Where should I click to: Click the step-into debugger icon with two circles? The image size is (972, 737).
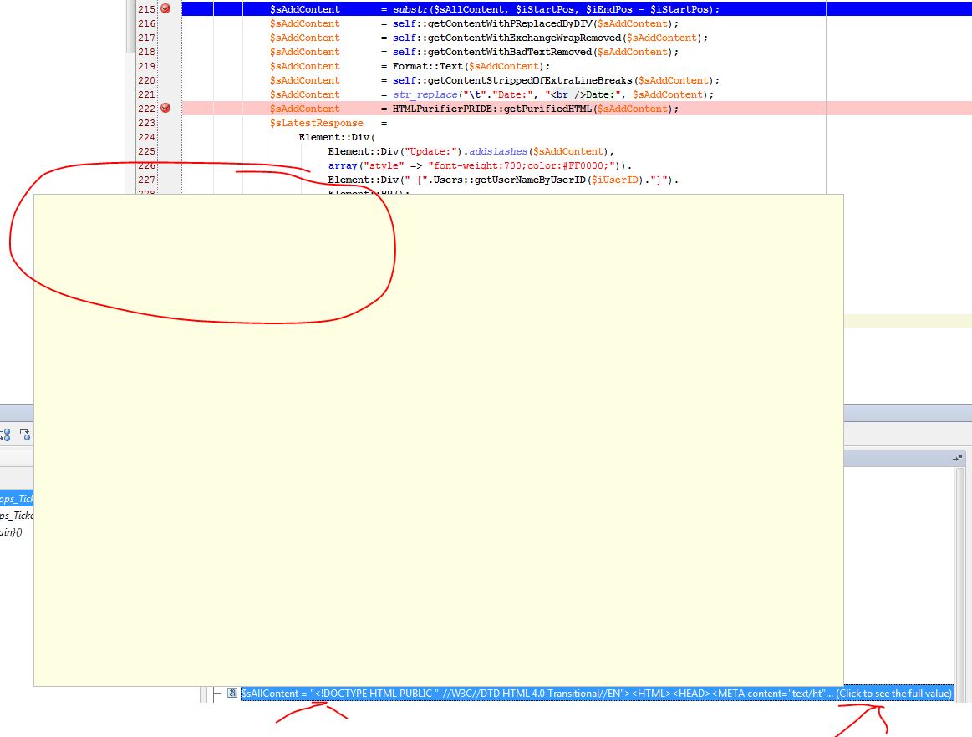(x=6, y=435)
